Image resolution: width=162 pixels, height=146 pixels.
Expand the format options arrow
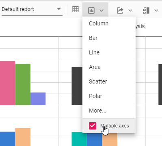(156, 10)
